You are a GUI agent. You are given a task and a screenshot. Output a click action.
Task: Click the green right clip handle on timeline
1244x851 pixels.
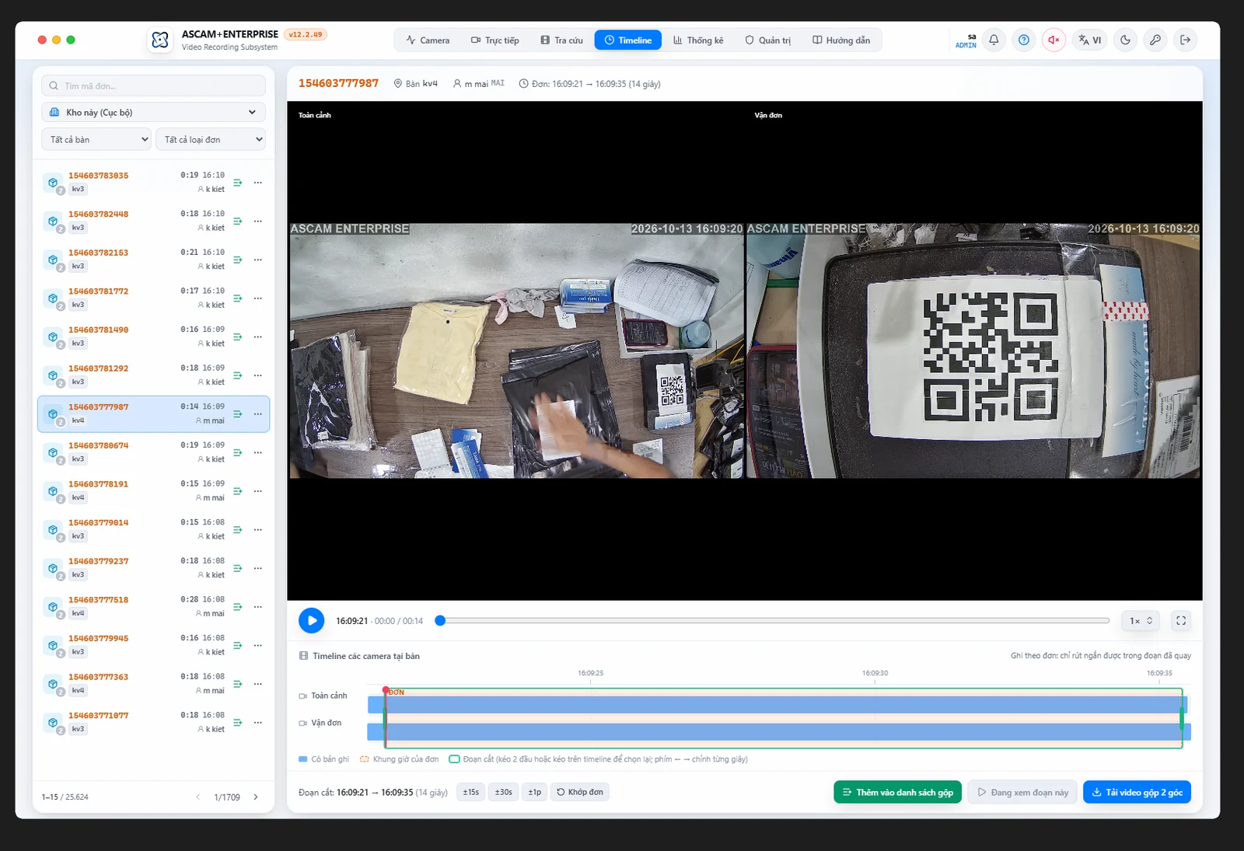tap(1182, 718)
